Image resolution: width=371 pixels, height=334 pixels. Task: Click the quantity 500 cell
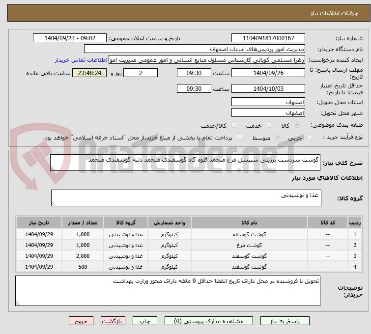coord(83,267)
